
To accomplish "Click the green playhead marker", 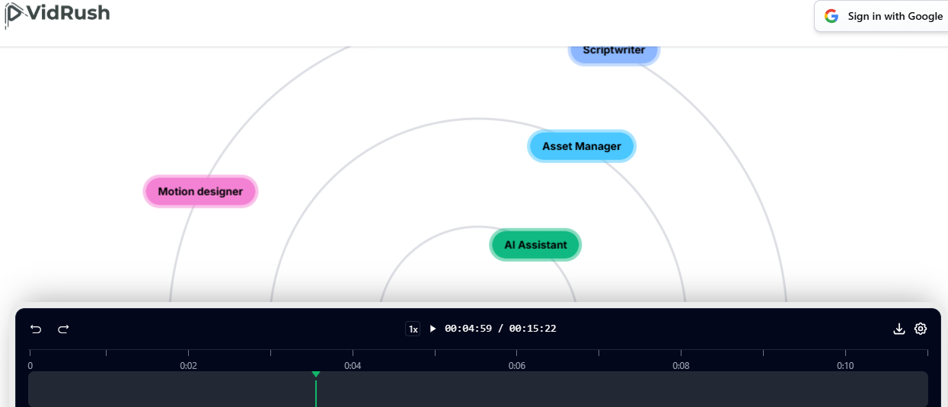I will pos(316,374).
